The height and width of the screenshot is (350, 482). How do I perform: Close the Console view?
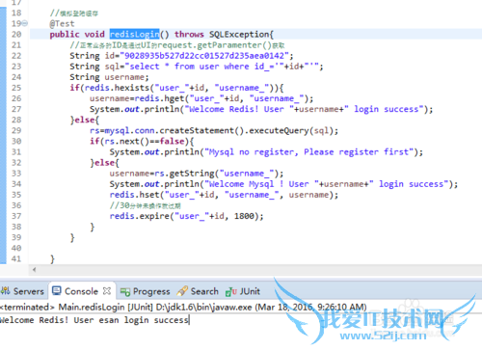click(x=107, y=291)
